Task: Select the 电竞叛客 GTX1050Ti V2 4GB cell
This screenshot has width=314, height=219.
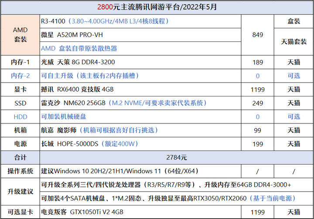Action: pos(140,212)
